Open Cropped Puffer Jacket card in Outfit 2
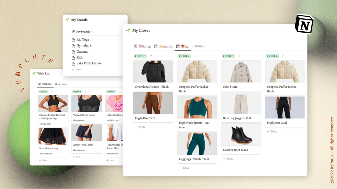Viewport: 337px width, 189px height. pos(197,78)
